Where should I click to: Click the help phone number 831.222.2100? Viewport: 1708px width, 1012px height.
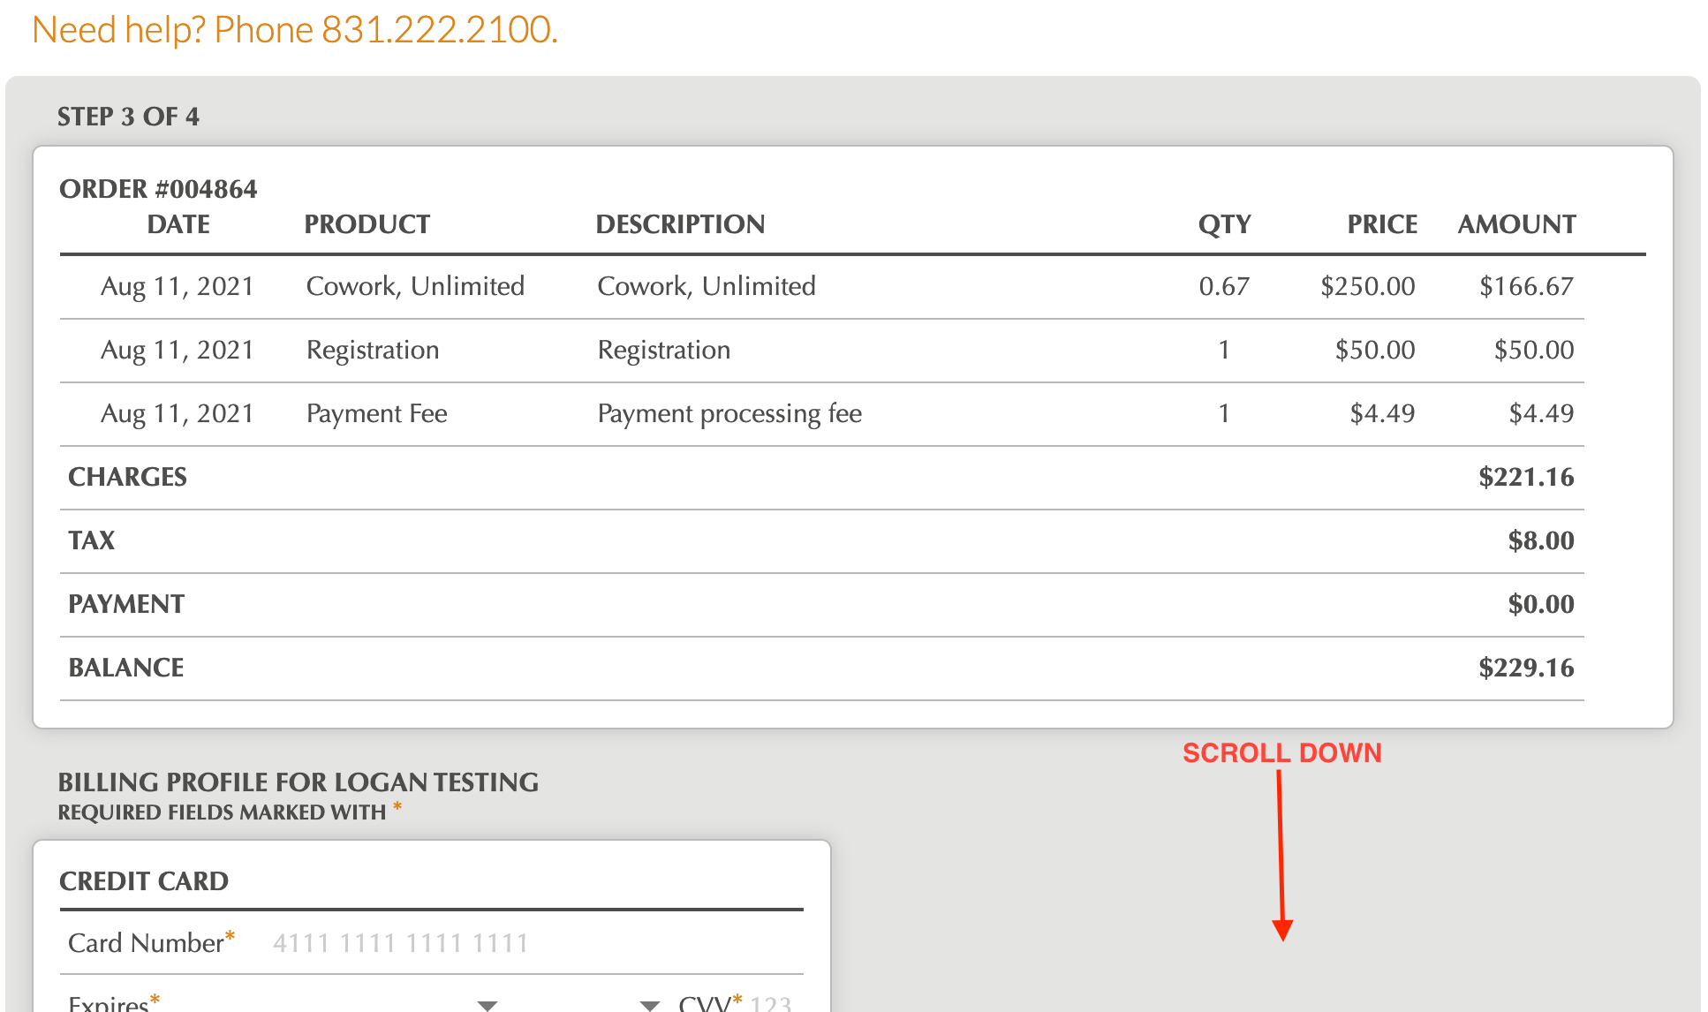pos(439,30)
